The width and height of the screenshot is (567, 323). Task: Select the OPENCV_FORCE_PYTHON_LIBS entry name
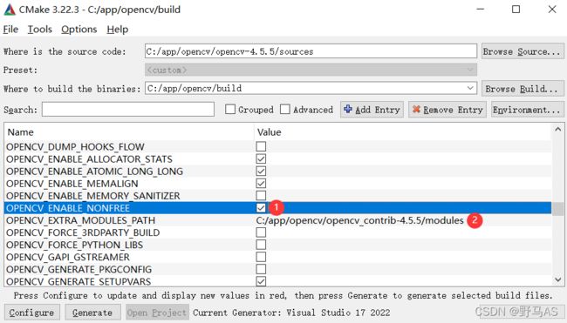[74, 245]
